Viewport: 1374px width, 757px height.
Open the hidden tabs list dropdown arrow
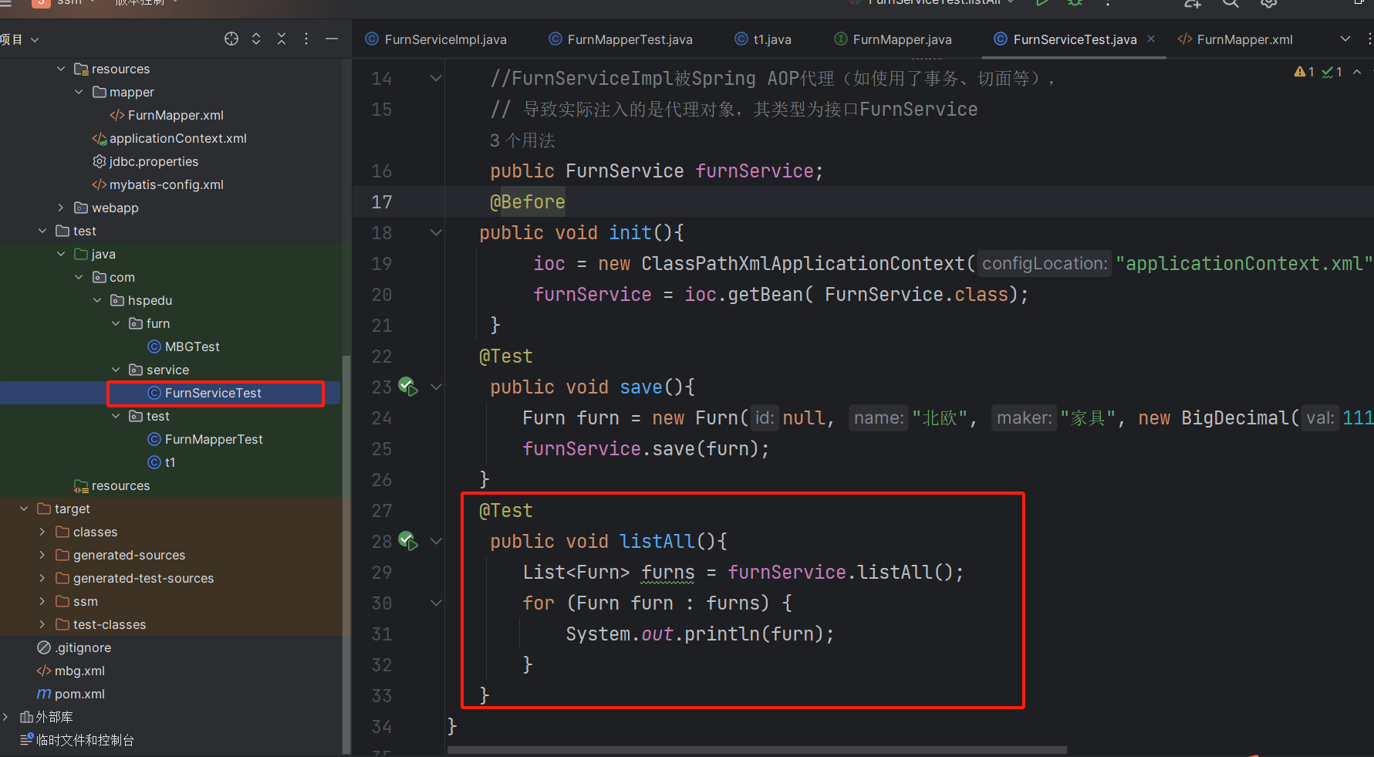(1345, 39)
